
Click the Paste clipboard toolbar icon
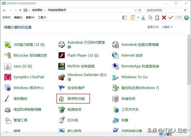[157, 17]
